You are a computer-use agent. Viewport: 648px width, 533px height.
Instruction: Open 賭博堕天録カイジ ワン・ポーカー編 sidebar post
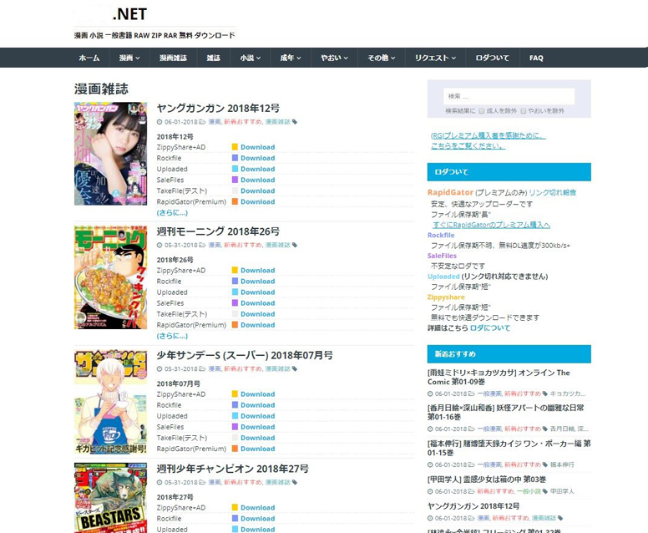pyautogui.click(x=509, y=448)
